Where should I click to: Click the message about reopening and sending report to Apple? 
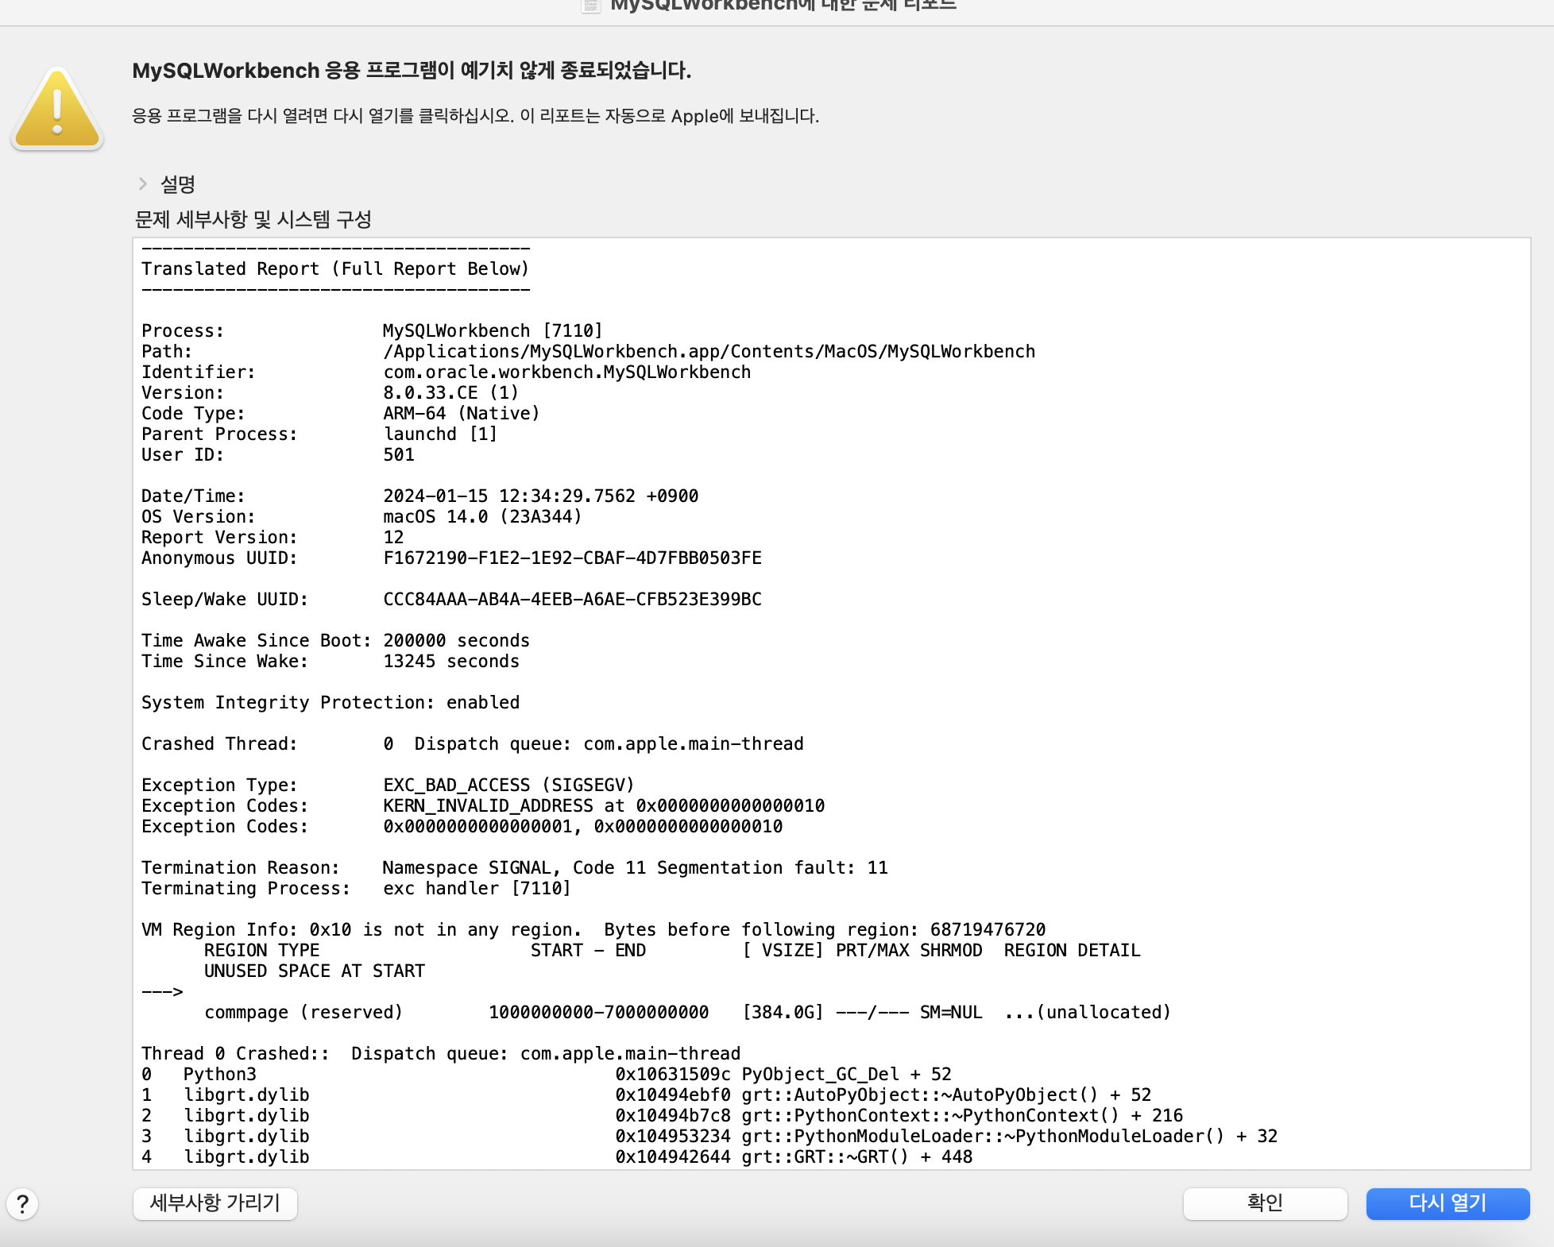point(475,116)
